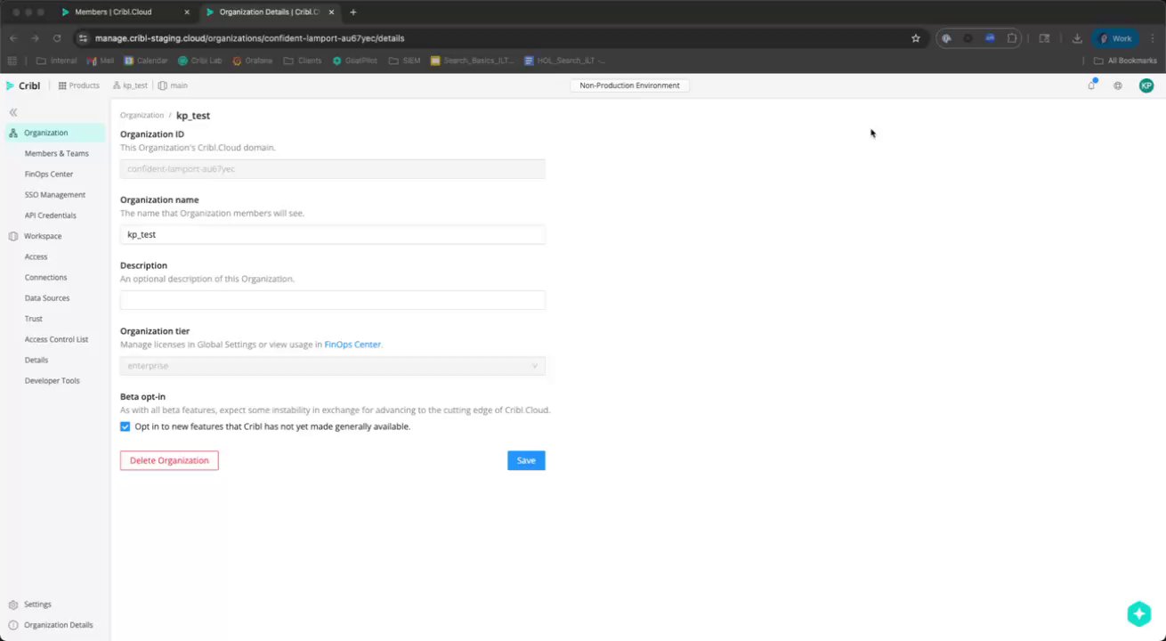Open the Search_Basics_ILT bookmark

coord(473,61)
